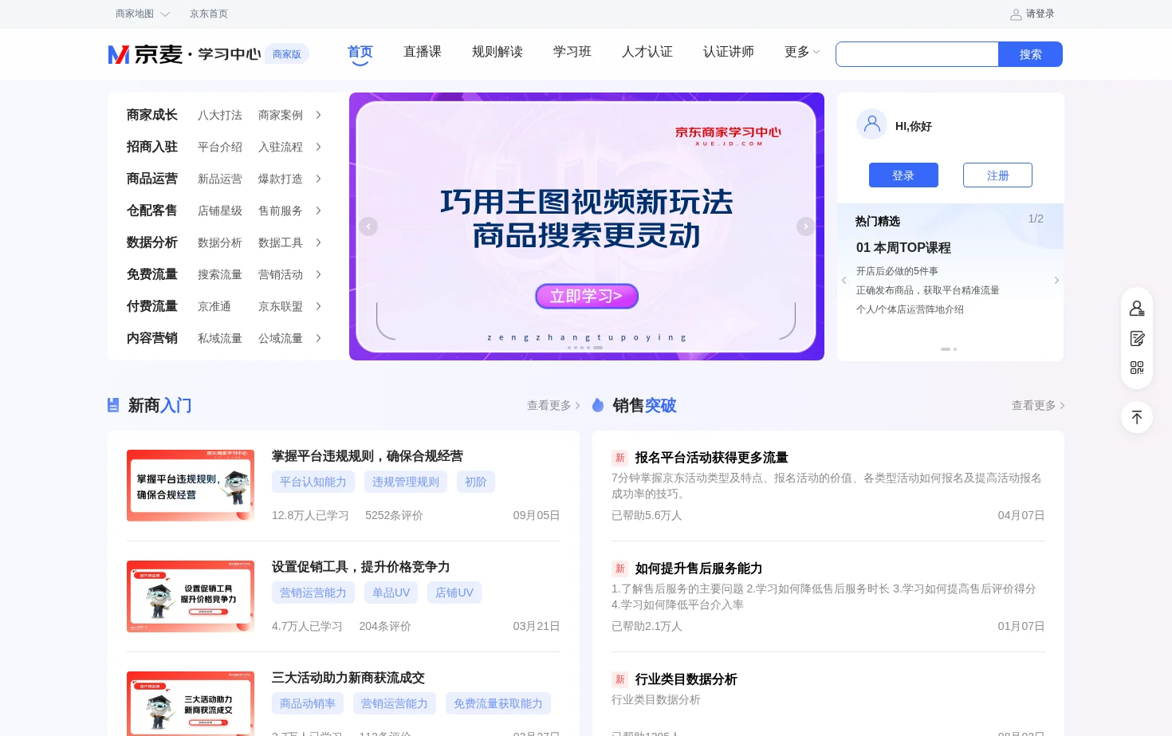Click 八大打法 subcategory
The height and width of the screenshot is (736, 1172).
220,115
